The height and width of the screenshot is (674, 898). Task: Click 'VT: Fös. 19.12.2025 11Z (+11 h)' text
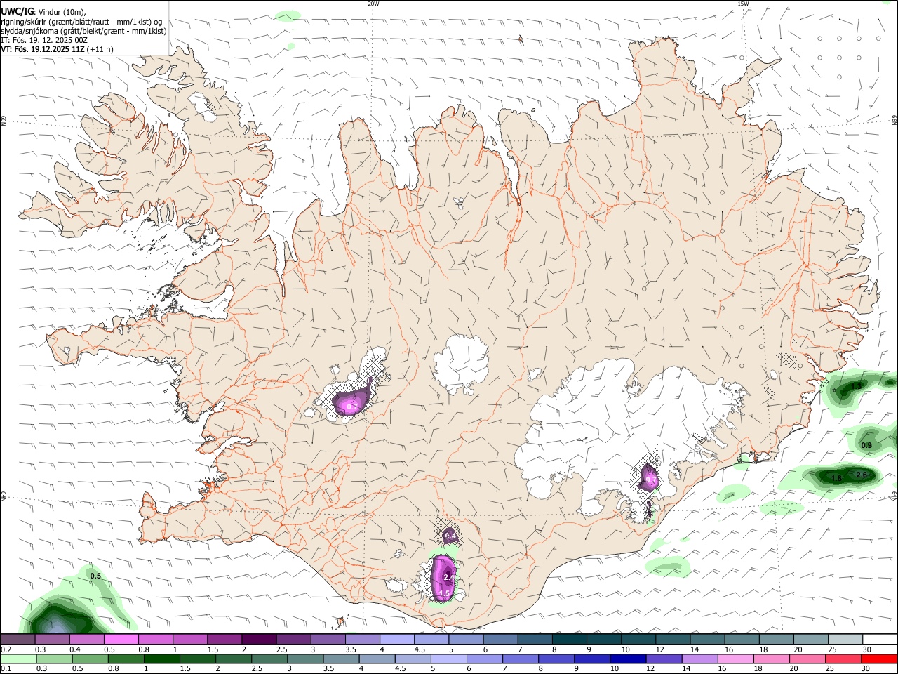(x=58, y=49)
